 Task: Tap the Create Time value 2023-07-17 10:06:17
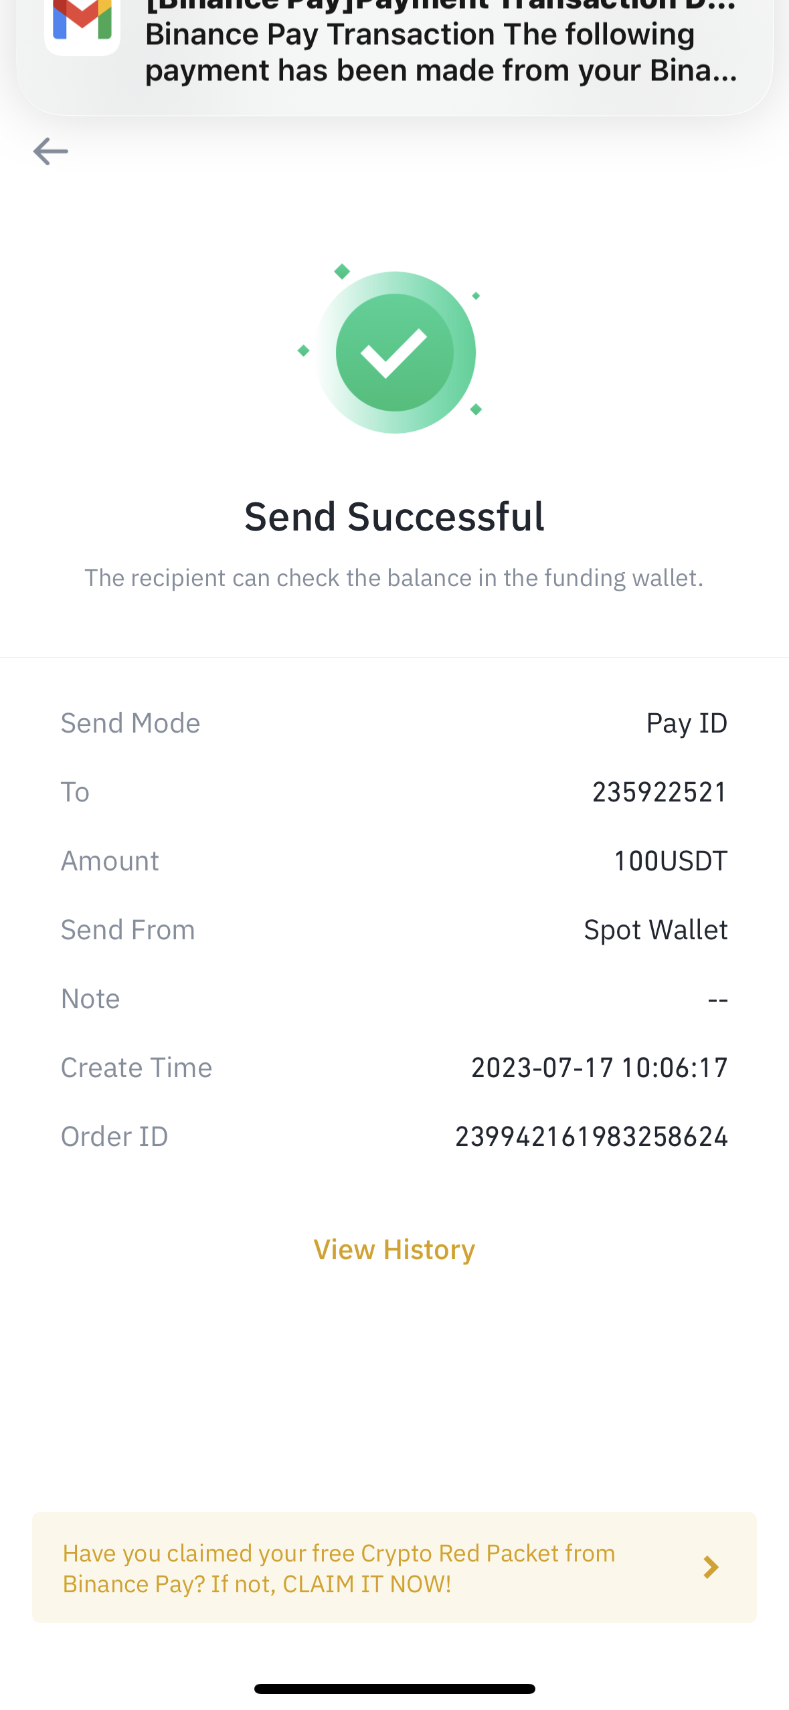(x=599, y=1068)
